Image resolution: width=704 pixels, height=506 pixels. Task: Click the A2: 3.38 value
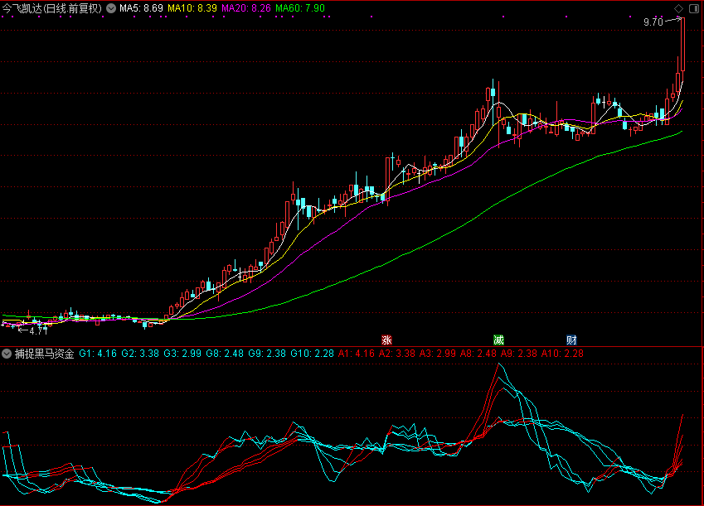pyautogui.click(x=397, y=354)
